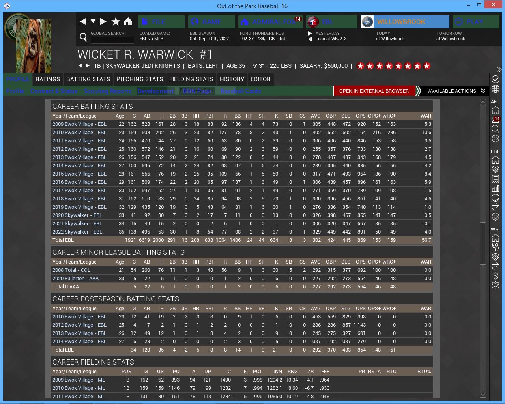Viewport: 505px width, 404px height.
Task: Click the home icon in top navigation bar
Action: tap(128, 22)
